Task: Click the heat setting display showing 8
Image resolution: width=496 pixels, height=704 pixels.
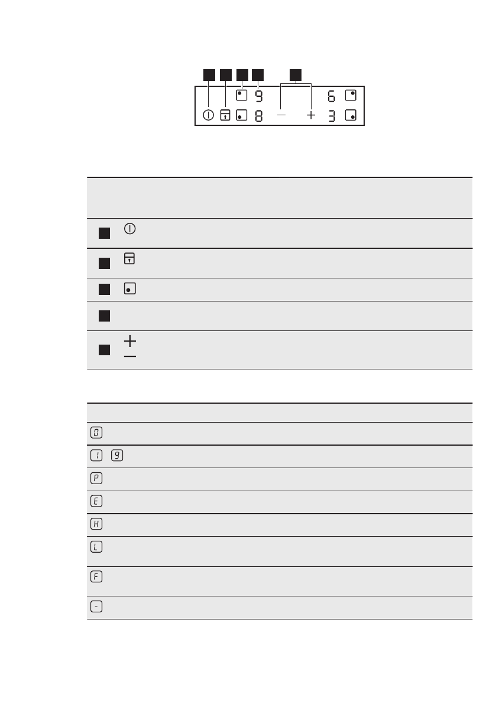Action: (x=259, y=116)
